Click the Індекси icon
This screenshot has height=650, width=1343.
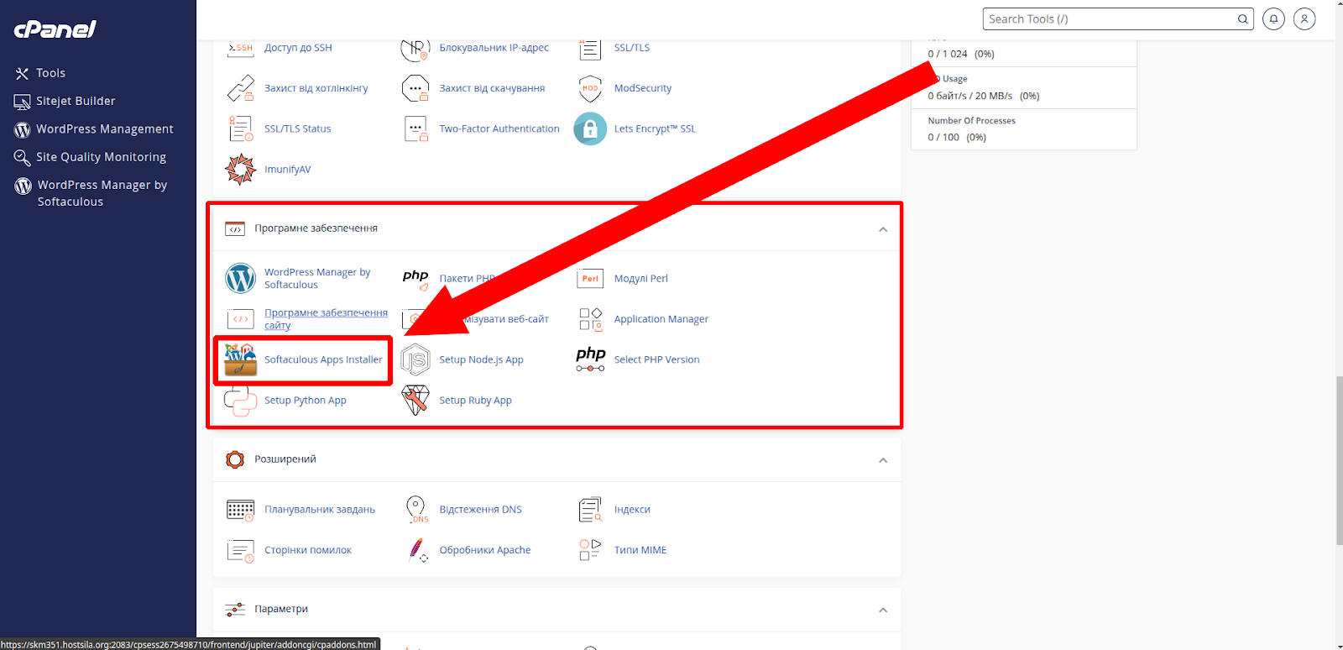[x=590, y=510]
